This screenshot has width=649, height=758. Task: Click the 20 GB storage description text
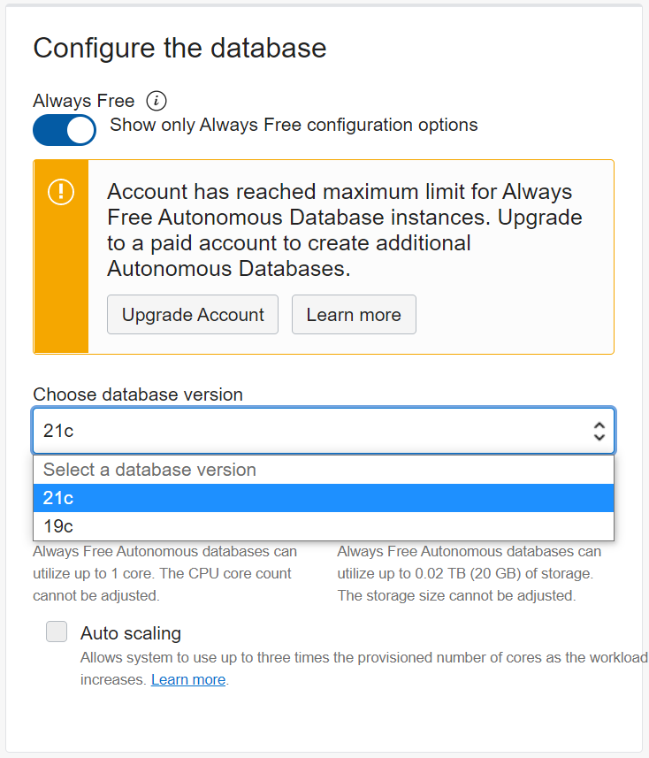coord(469,573)
